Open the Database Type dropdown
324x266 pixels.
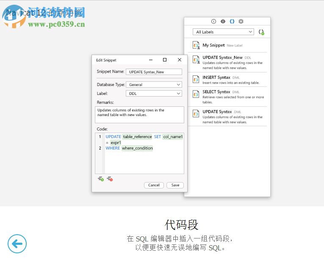154,85
